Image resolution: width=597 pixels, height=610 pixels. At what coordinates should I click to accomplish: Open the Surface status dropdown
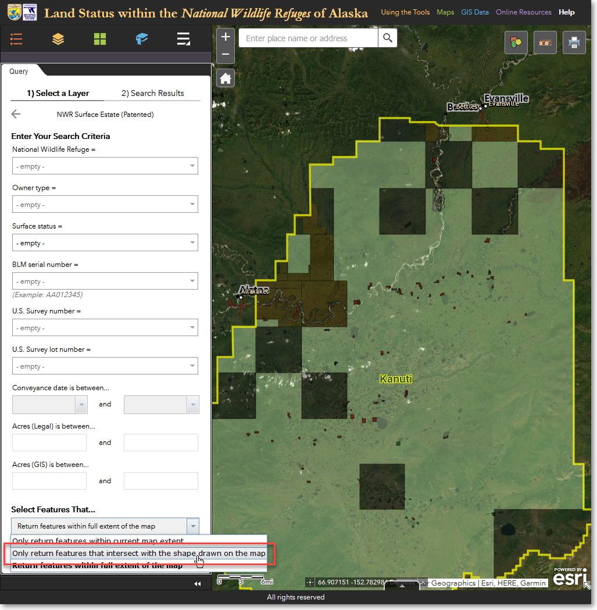[105, 243]
